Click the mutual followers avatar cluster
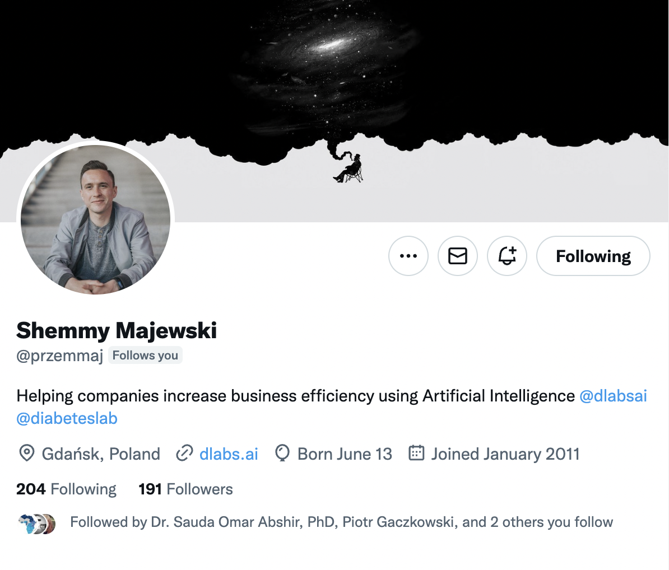This screenshot has width=669, height=570. pyautogui.click(x=37, y=523)
